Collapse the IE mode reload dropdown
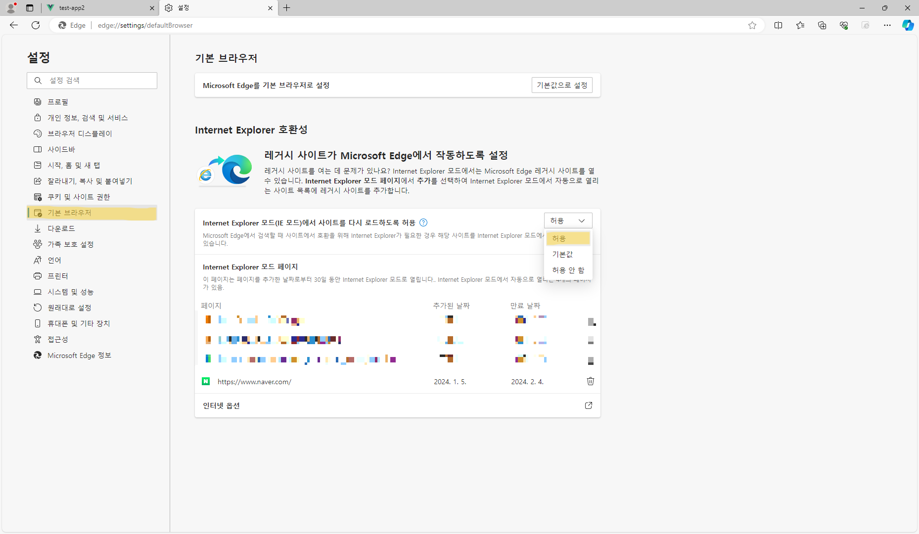The width and height of the screenshot is (919, 534). pyautogui.click(x=568, y=221)
